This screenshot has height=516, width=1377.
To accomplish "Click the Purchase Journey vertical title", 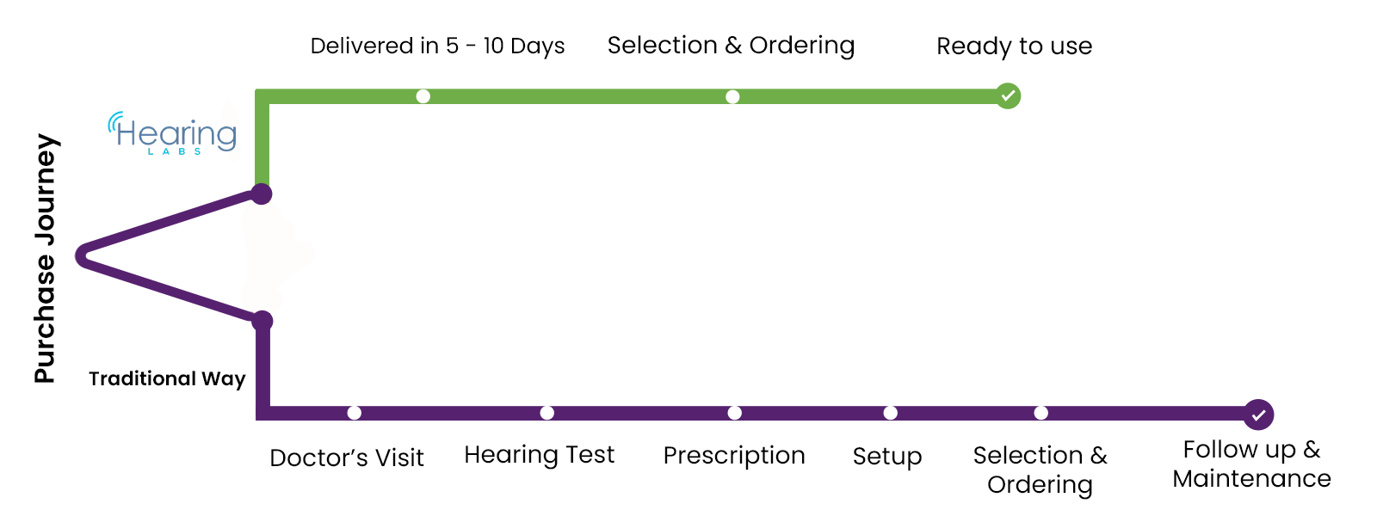I will pyautogui.click(x=45, y=258).
